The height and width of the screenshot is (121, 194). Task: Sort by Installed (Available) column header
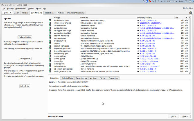click(155, 18)
